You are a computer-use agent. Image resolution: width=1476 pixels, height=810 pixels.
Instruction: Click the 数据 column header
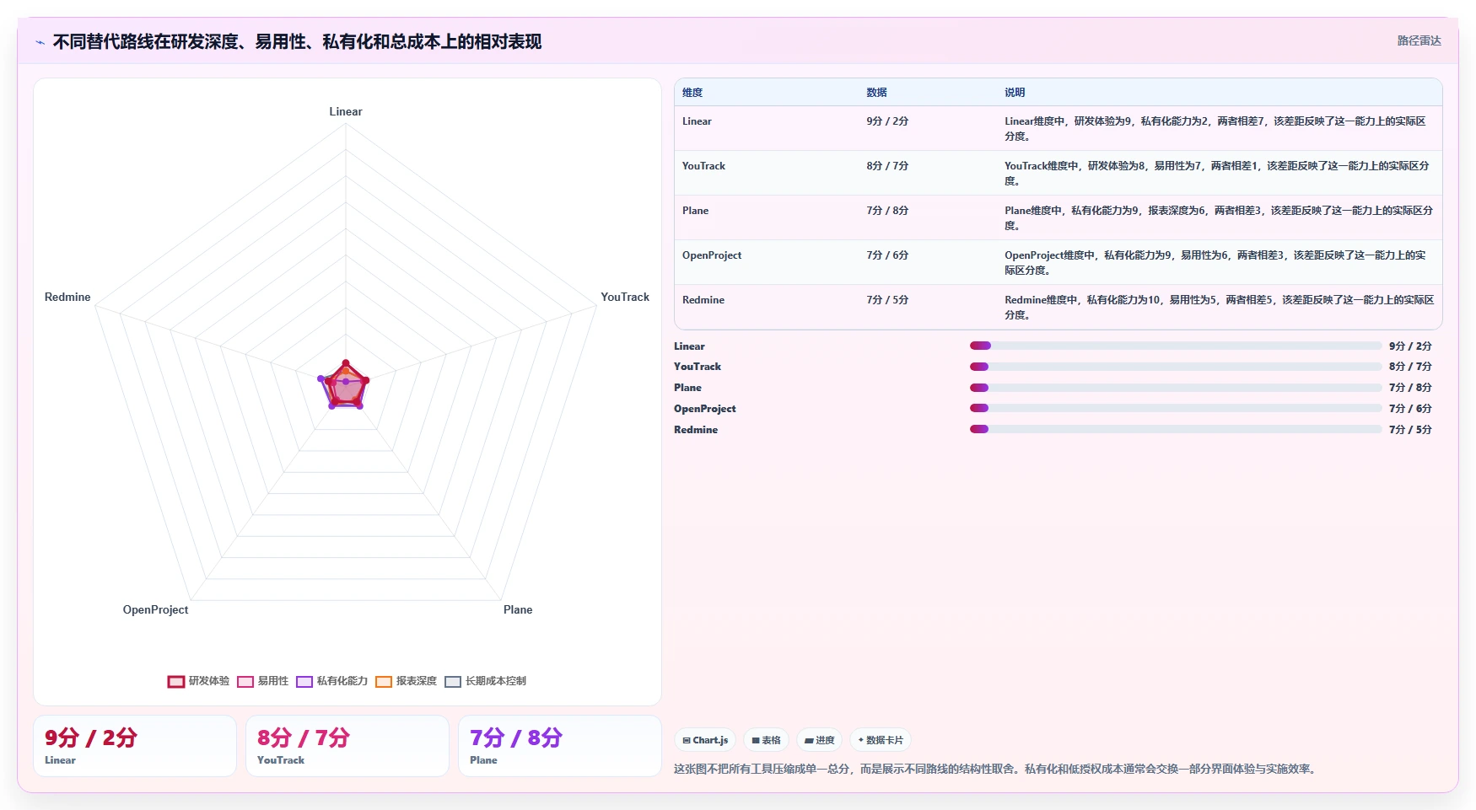pos(876,93)
